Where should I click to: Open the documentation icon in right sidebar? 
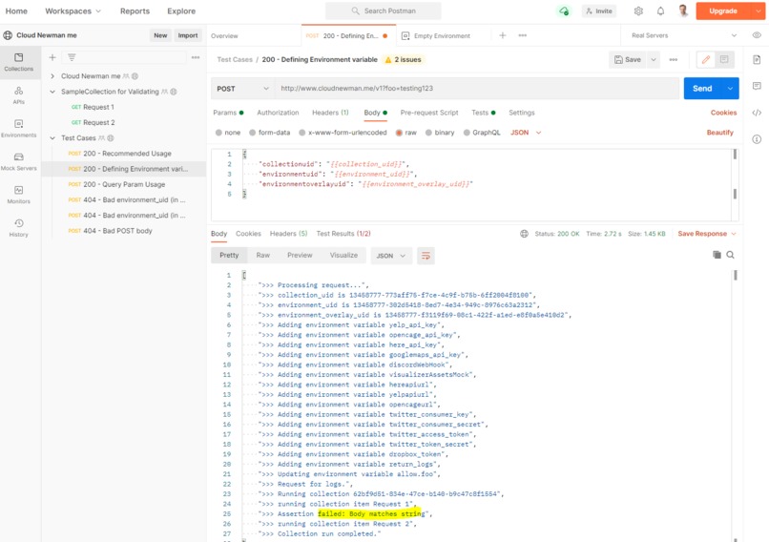[757, 60]
